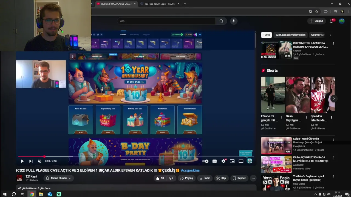The width and height of the screenshot is (351, 197).
Task: Open KASA AÇIYORUZ SONRADA live stream
Action: [x=276, y=164]
